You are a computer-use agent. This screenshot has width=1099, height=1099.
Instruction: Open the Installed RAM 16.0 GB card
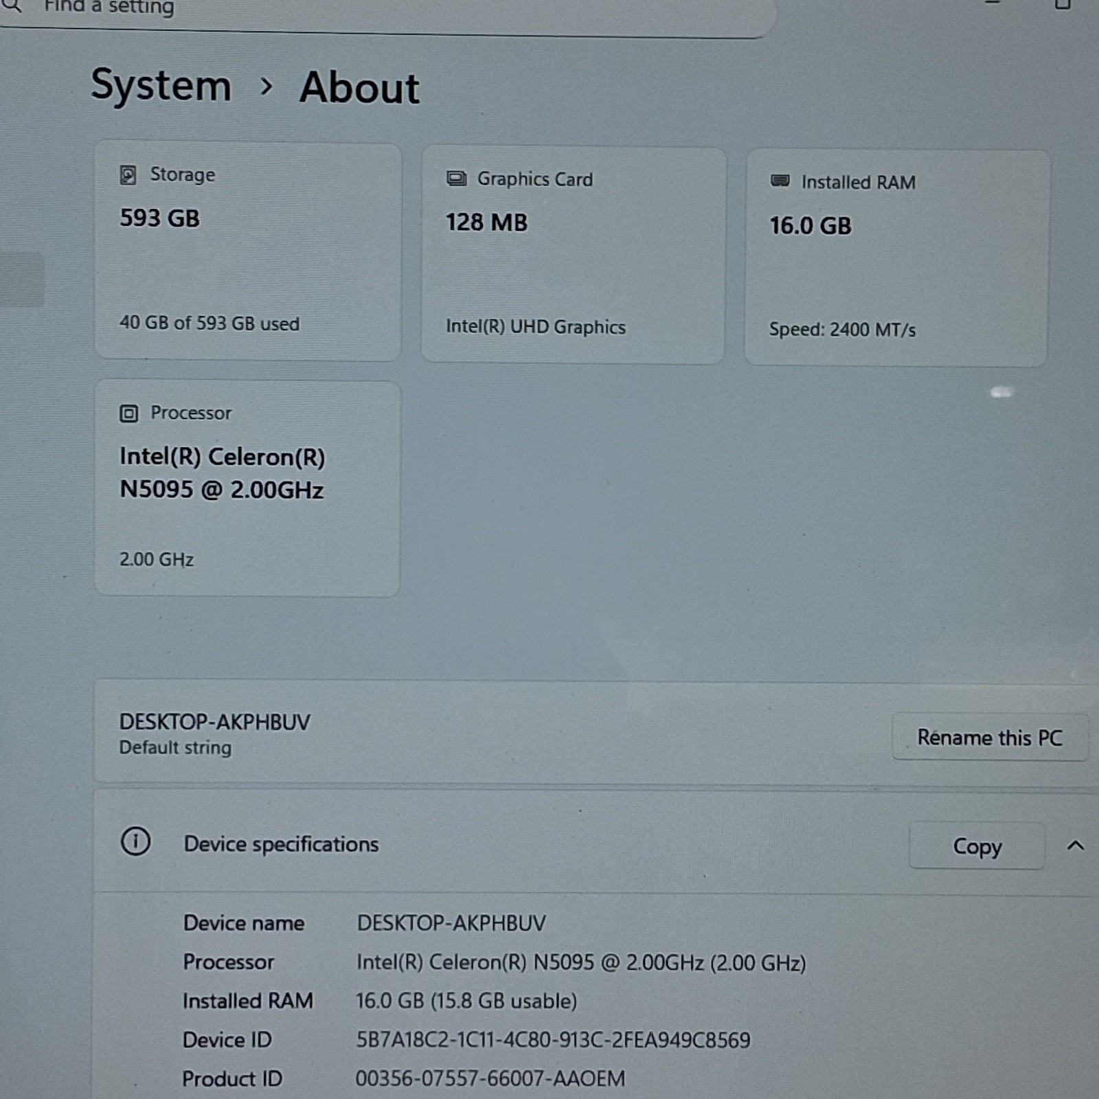[x=896, y=258]
